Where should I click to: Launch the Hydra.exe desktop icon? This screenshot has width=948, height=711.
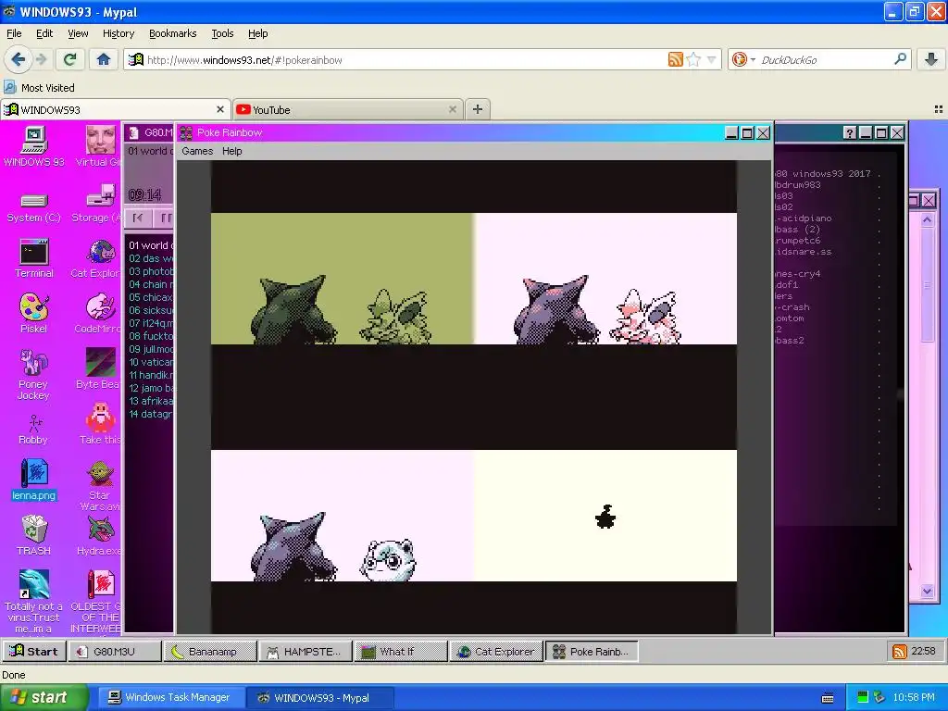click(99, 535)
